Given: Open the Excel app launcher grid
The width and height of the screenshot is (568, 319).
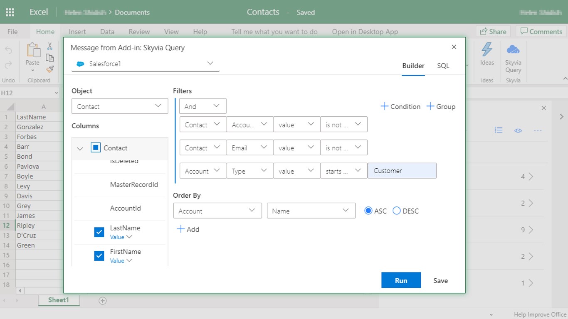Looking at the screenshot, I should click(10, 12).
